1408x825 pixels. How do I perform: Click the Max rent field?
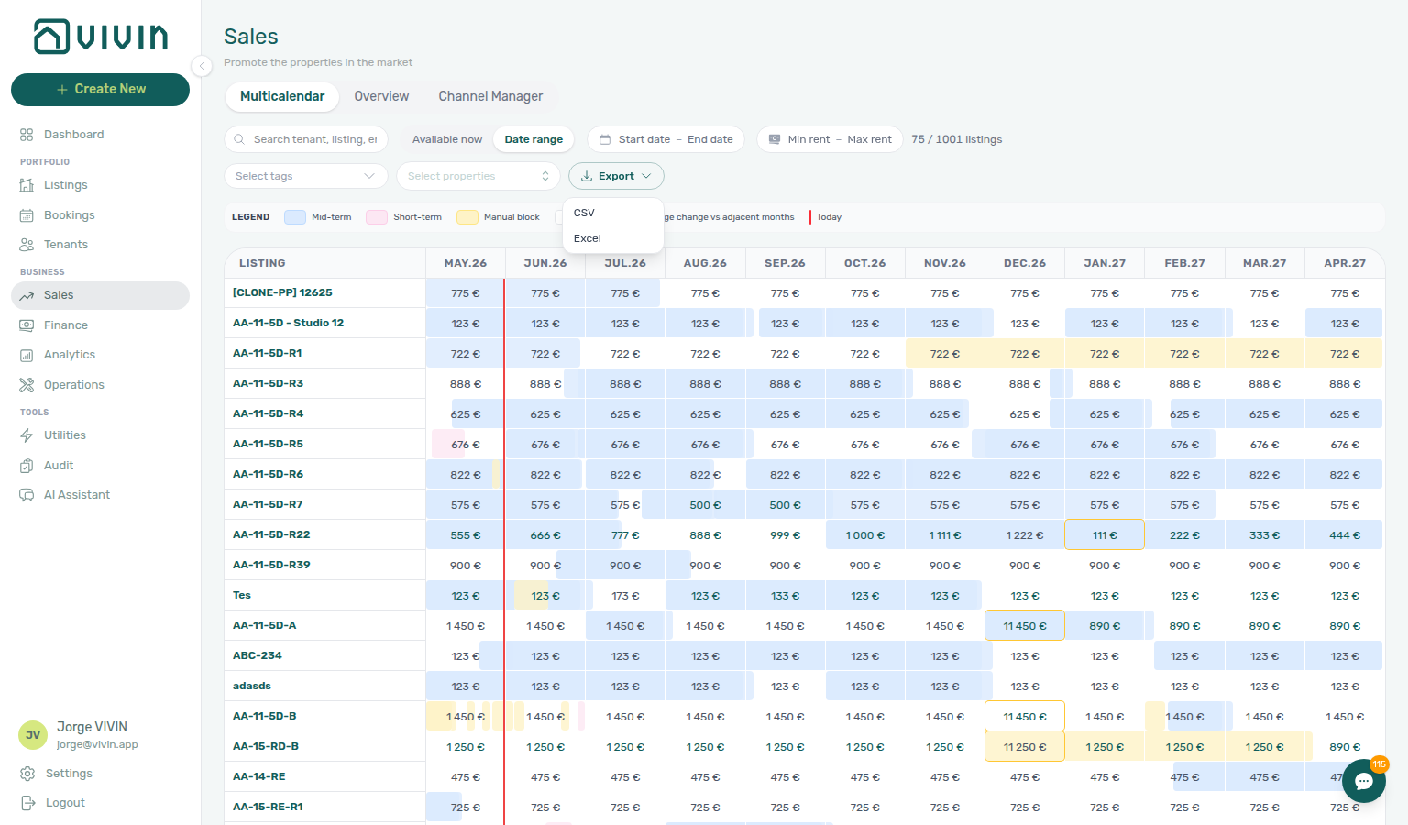[870, 139]
